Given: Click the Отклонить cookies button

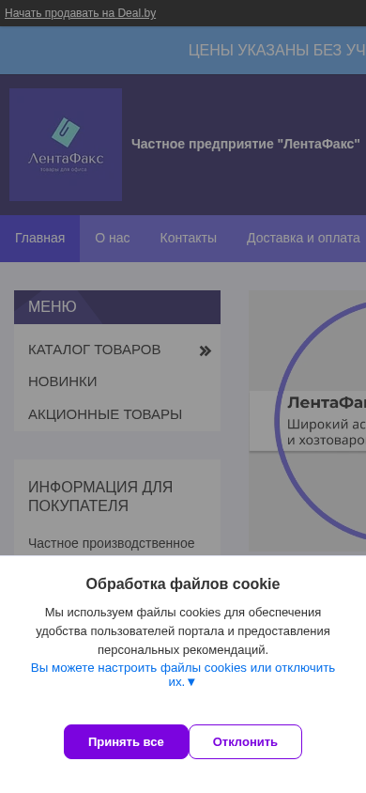Looking at the screenshot, I should pos(245,742).
